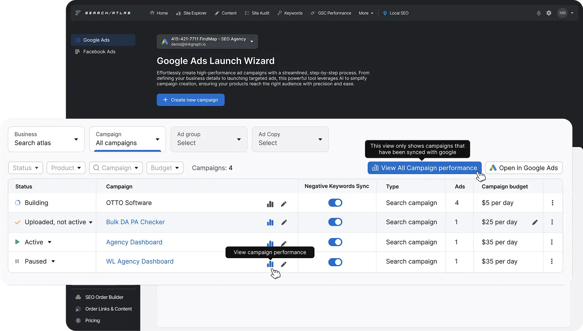Go to Home in top navigation
This screenshot has height=331, width=583.
tap(159, 13)
